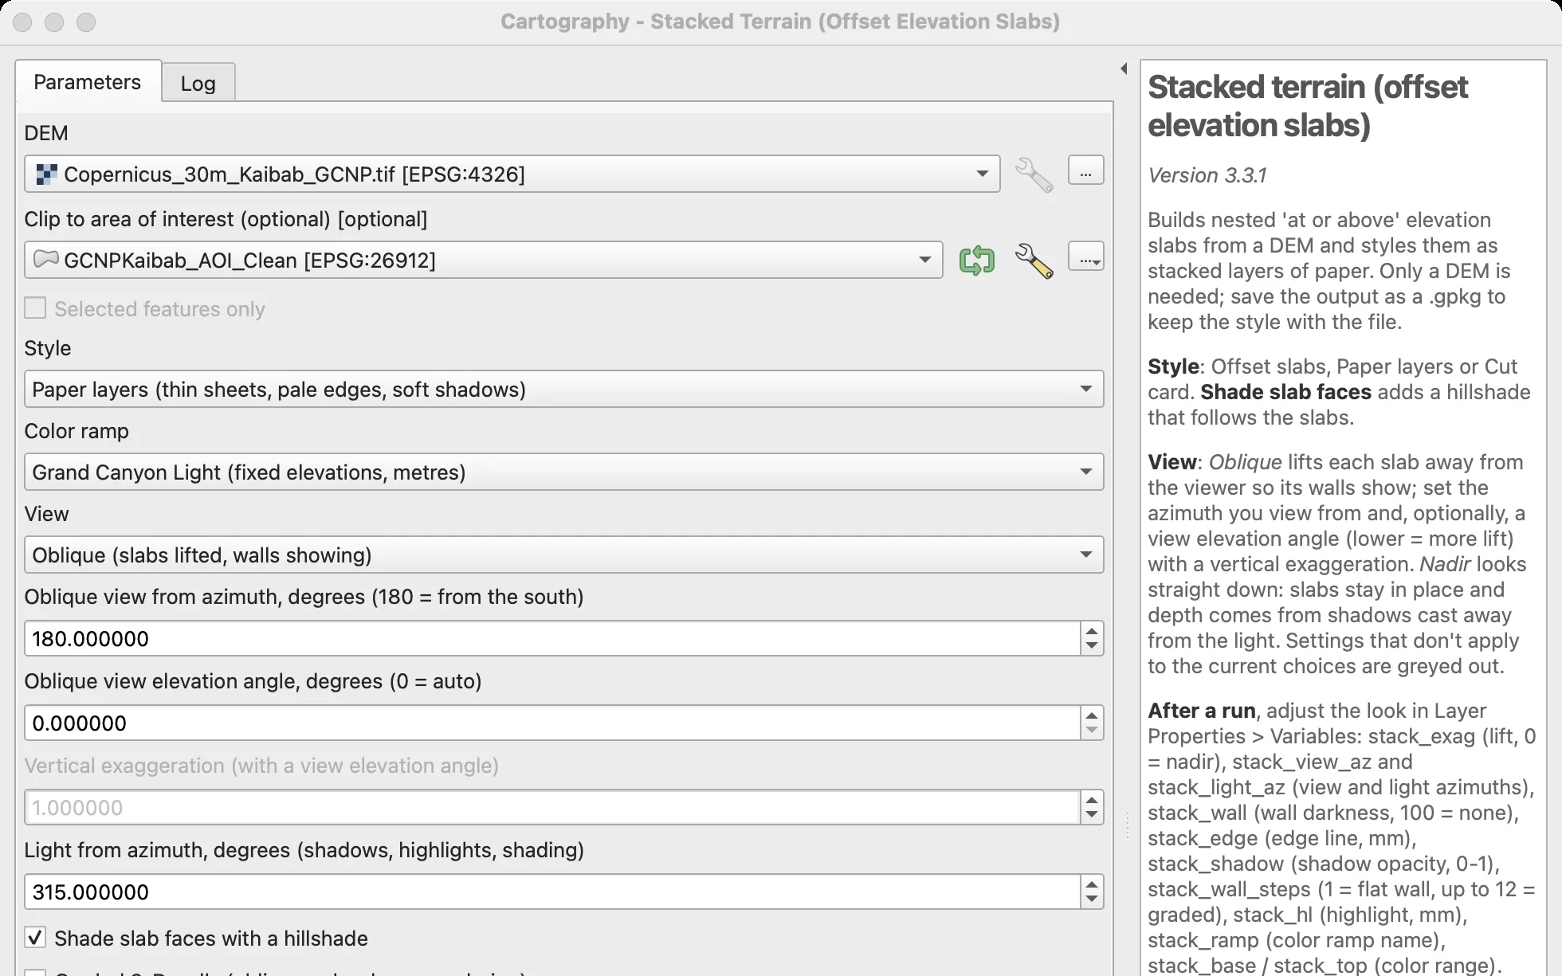Viewport: 1562px width, 976px height.
Task: Open clip layer browse options button
Action: 1085,257
